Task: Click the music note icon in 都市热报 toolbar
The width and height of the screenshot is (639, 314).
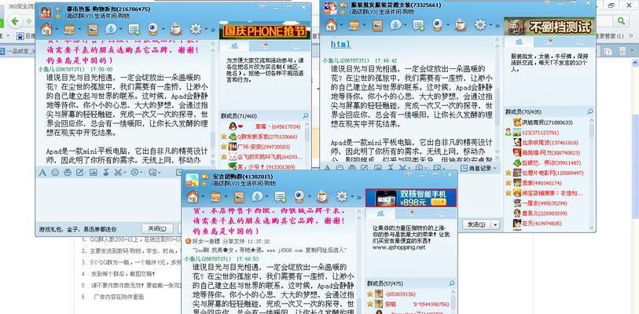Action: pos(105,172)
